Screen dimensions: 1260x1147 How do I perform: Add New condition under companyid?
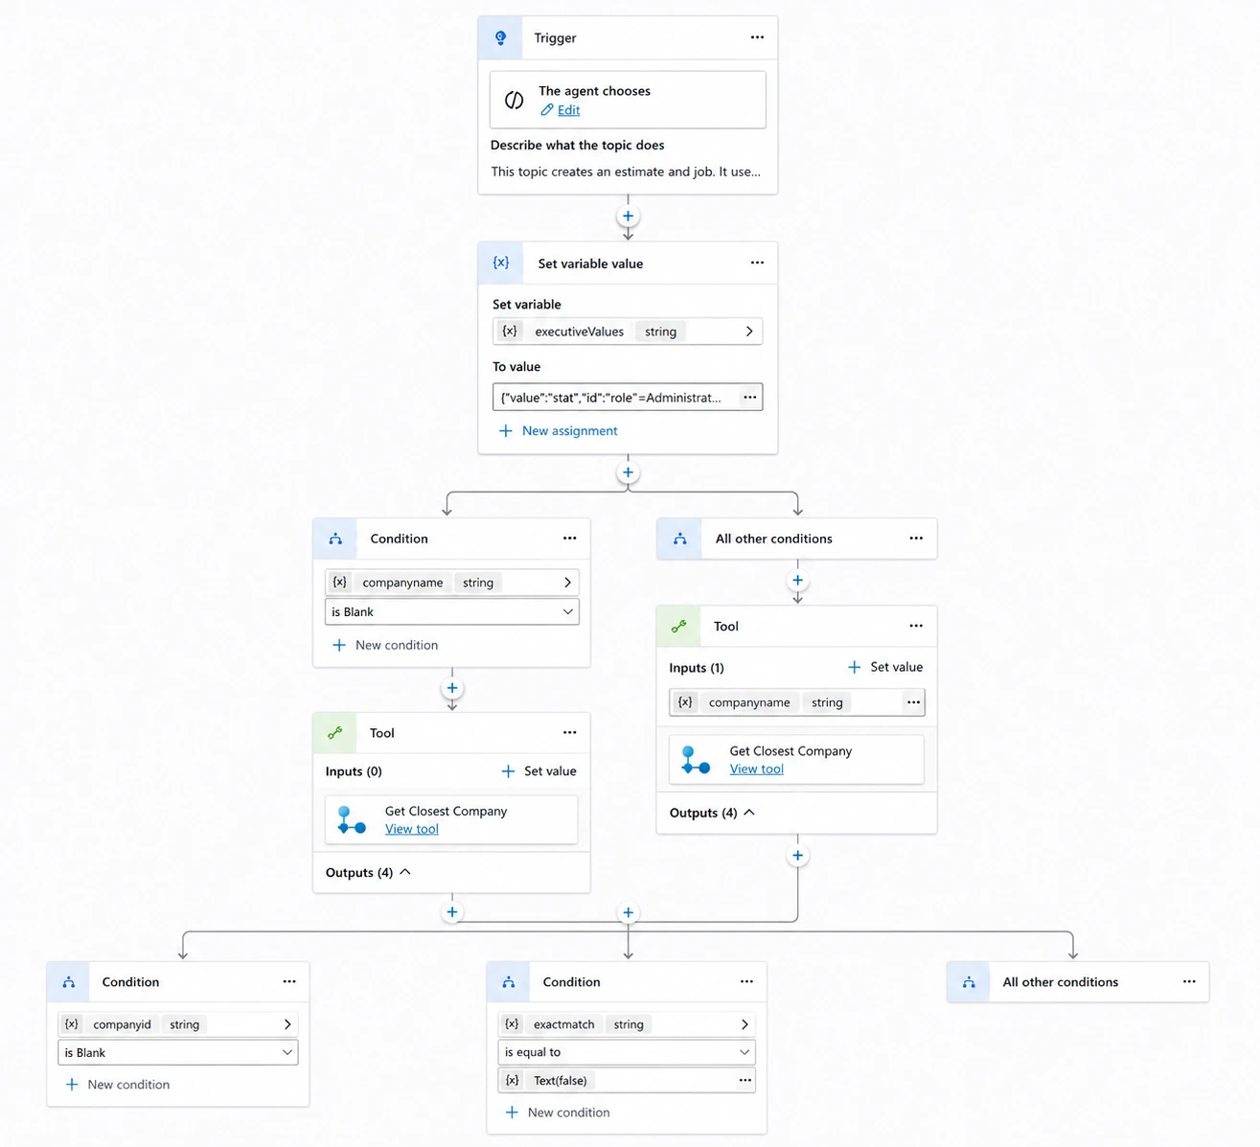click(117, 1085)
